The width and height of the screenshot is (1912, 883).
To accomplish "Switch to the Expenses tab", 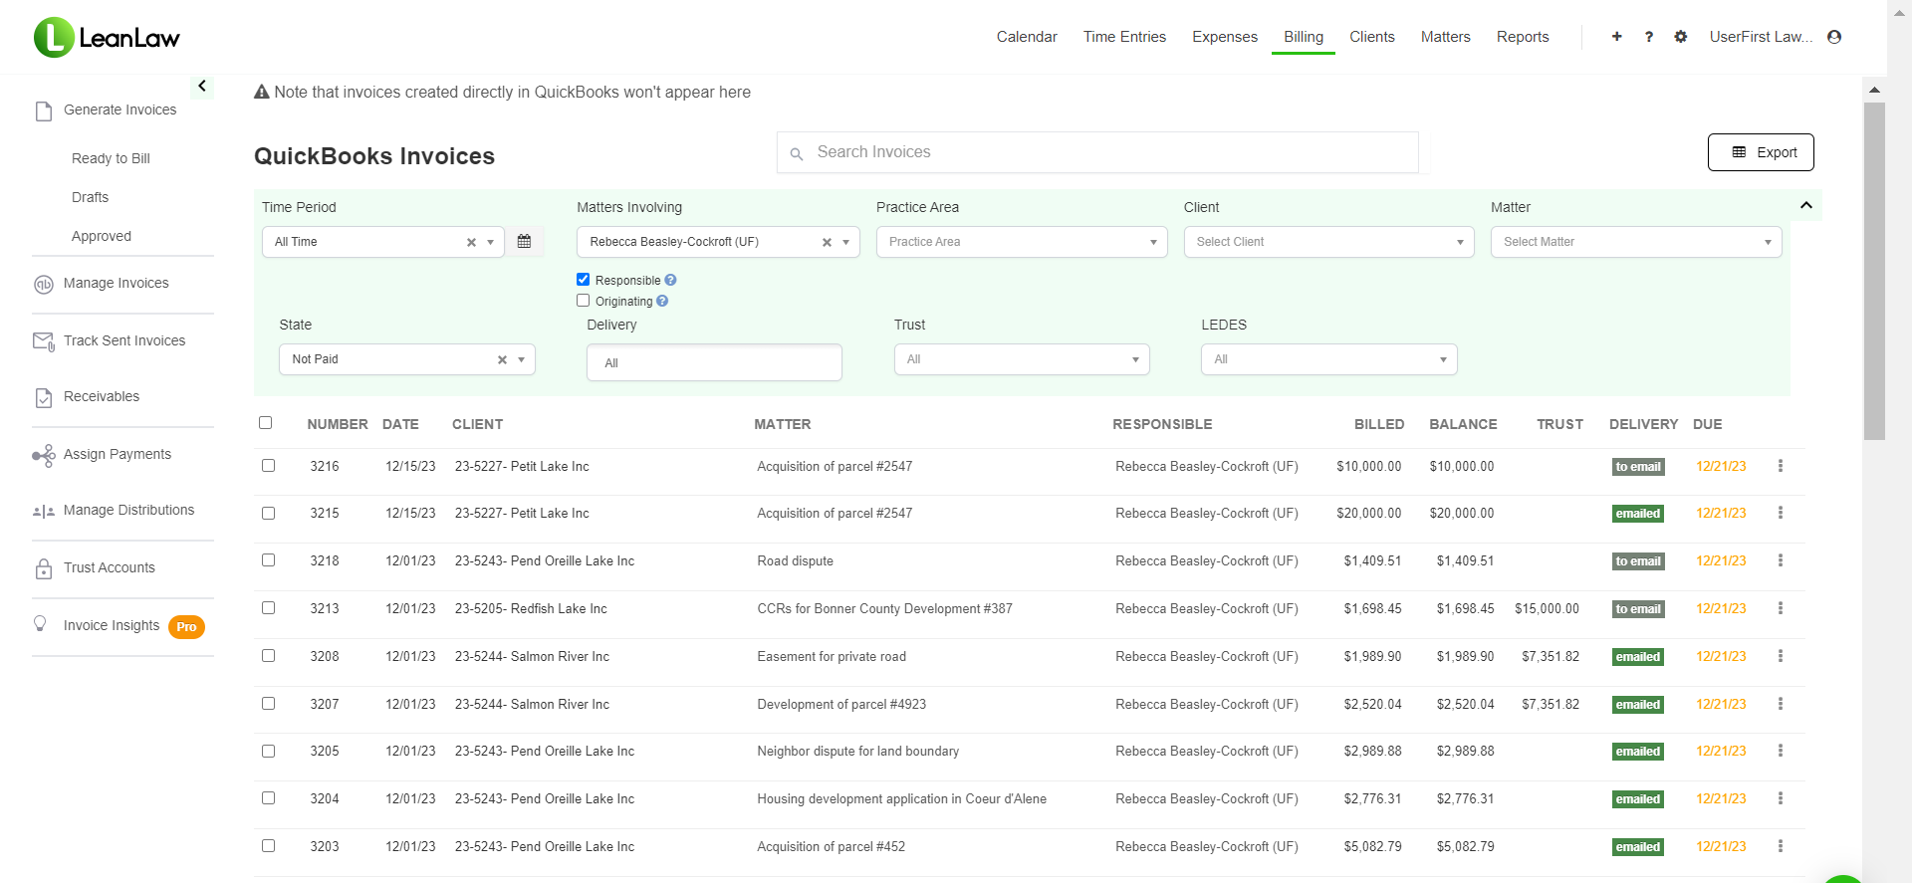I will pos(1225,37).
